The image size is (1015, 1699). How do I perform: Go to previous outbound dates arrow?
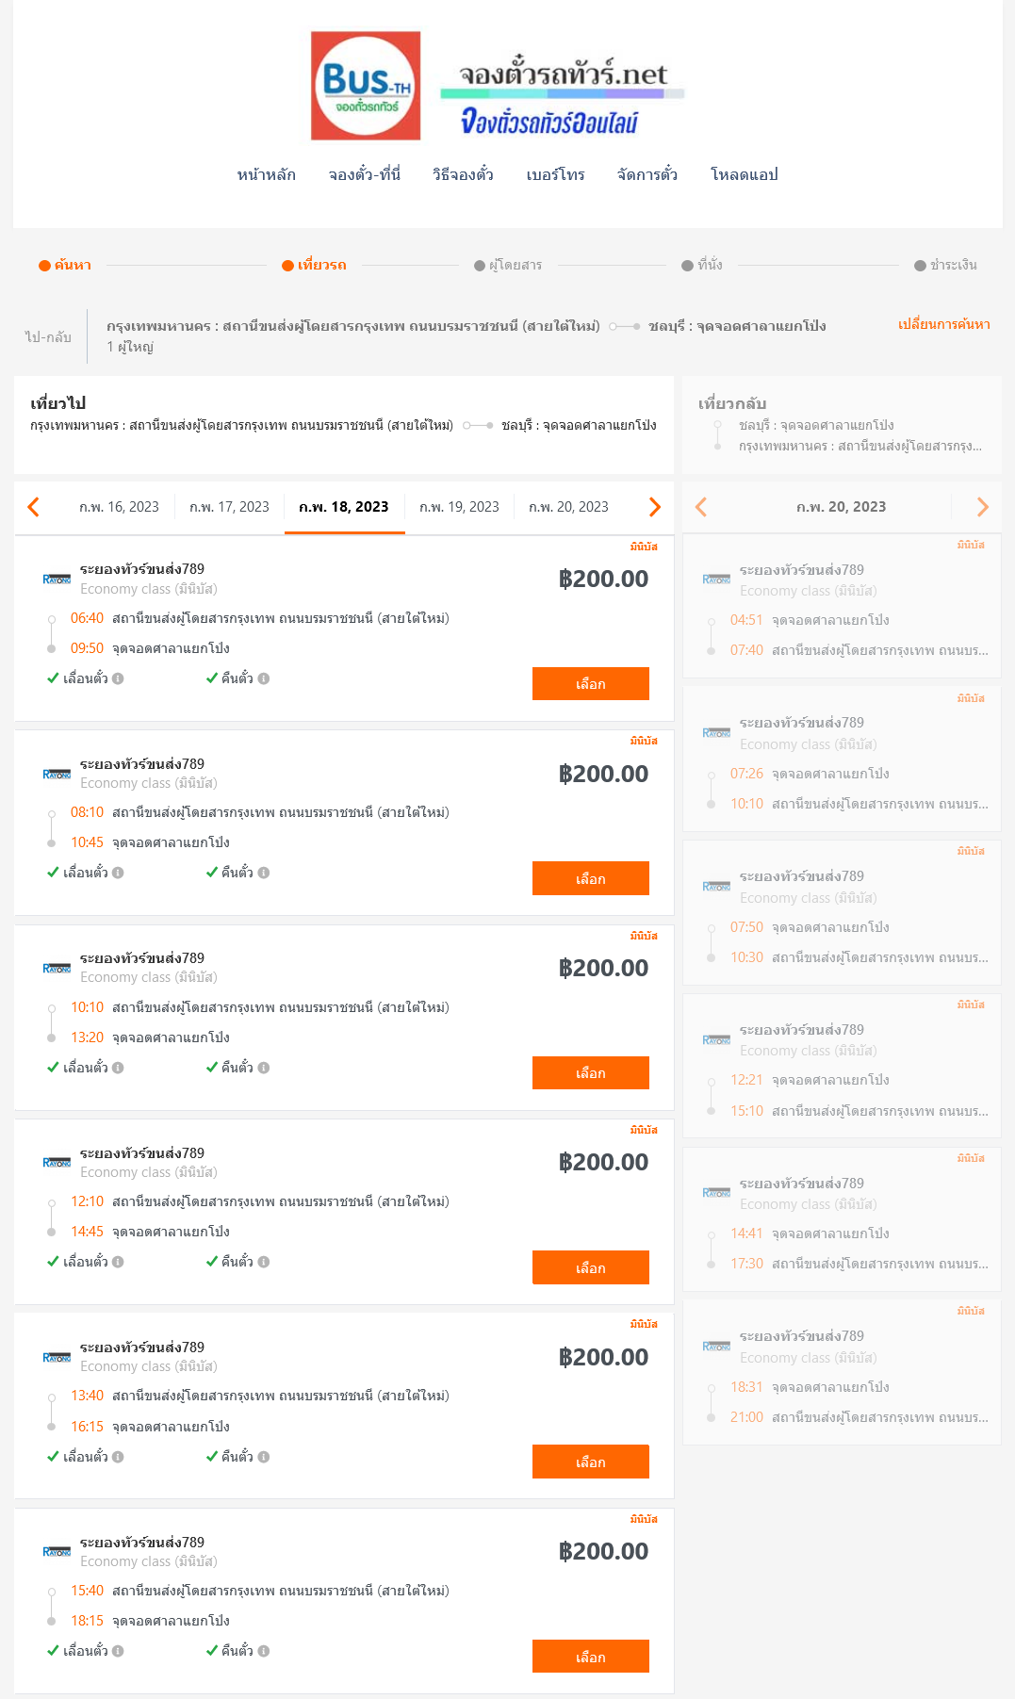point(34,507)
